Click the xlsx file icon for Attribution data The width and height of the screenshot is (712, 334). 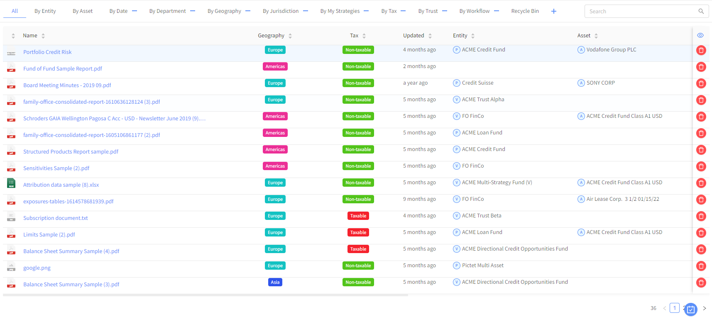(11, 183)
